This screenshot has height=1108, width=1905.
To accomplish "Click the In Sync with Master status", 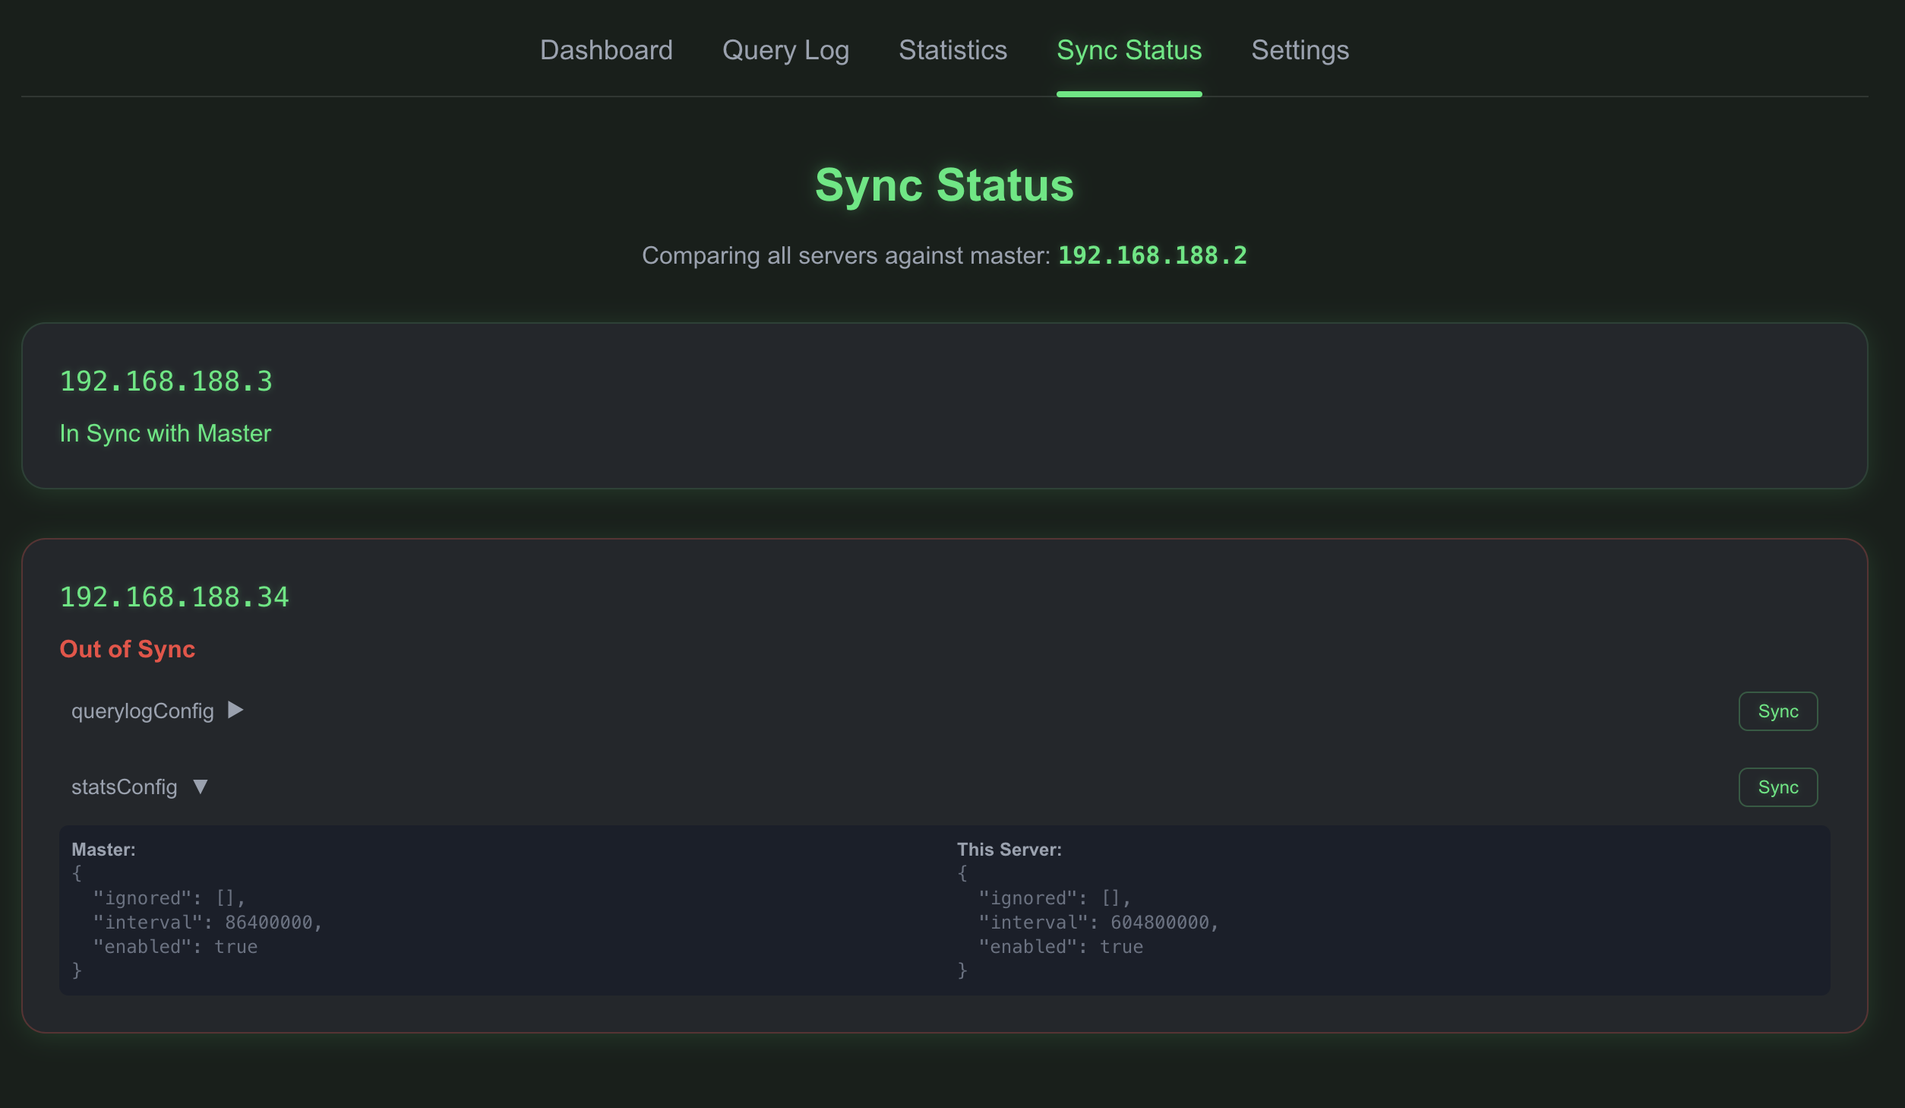I will pyautogui.click(x=165, y=433).
